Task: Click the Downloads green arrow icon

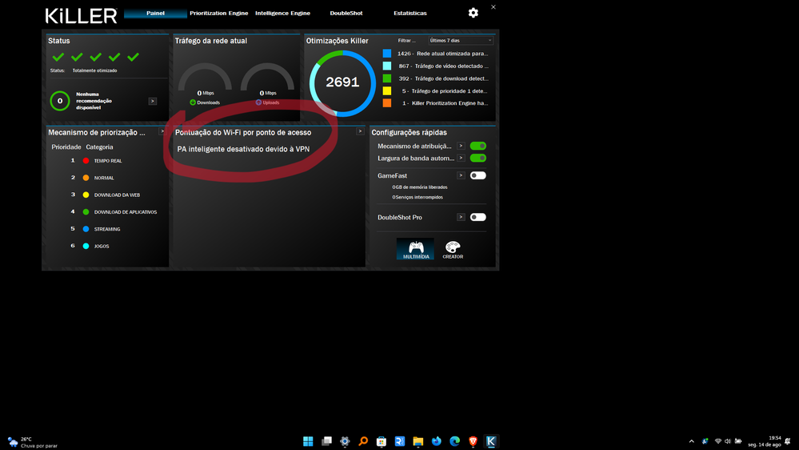Action: click(193, 102)
